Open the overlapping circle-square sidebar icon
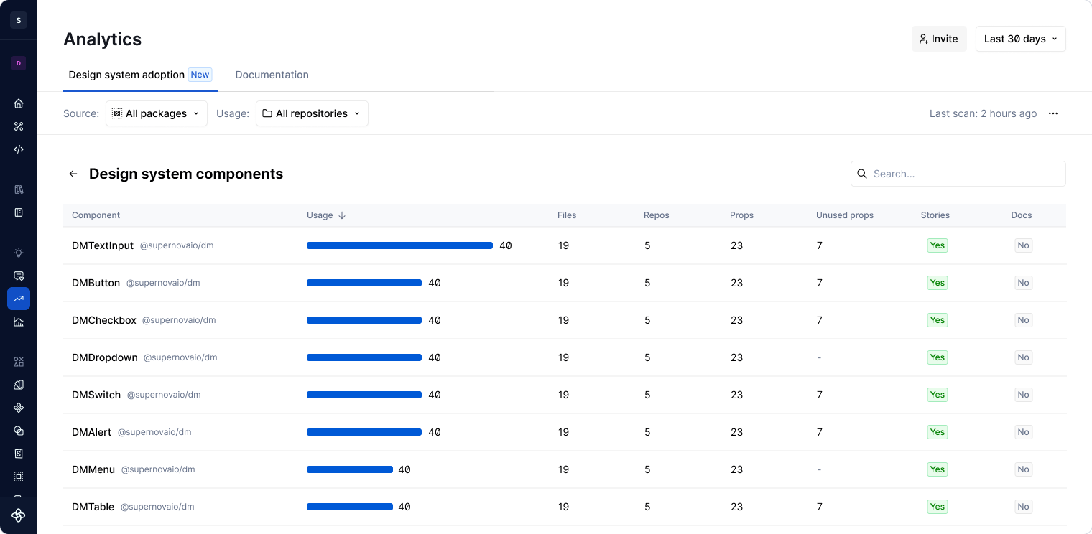 (19, 431)
